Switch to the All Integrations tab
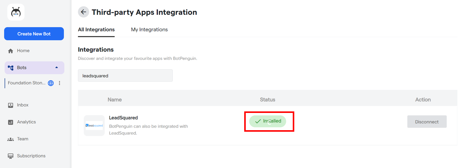This screenshot has width=462, height=168. pyautogui.click(x=96, y=30)
